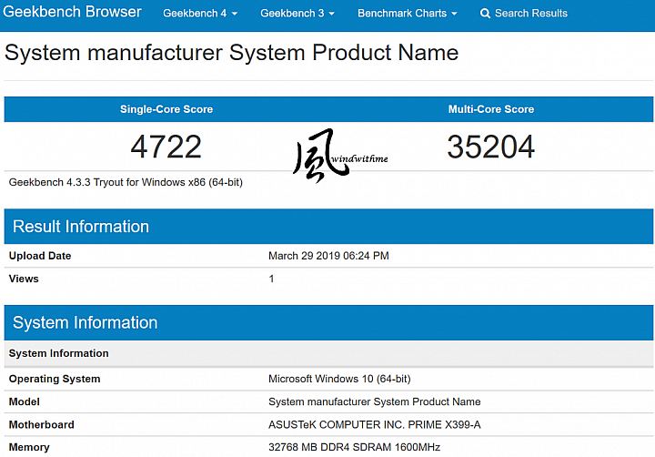This screenshot has width=655, height=457.
Task: Select '32768 MB DDR4 SDRAM 1600MHz' value
Action: pos(354,447)
